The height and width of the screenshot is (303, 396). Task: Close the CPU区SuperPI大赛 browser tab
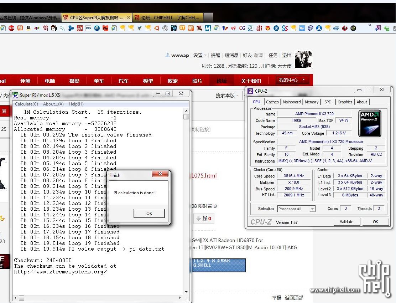tap(129, 18)
